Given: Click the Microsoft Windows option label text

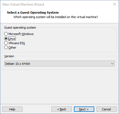Looking at the screenshot, I should (x=21, y=34).
